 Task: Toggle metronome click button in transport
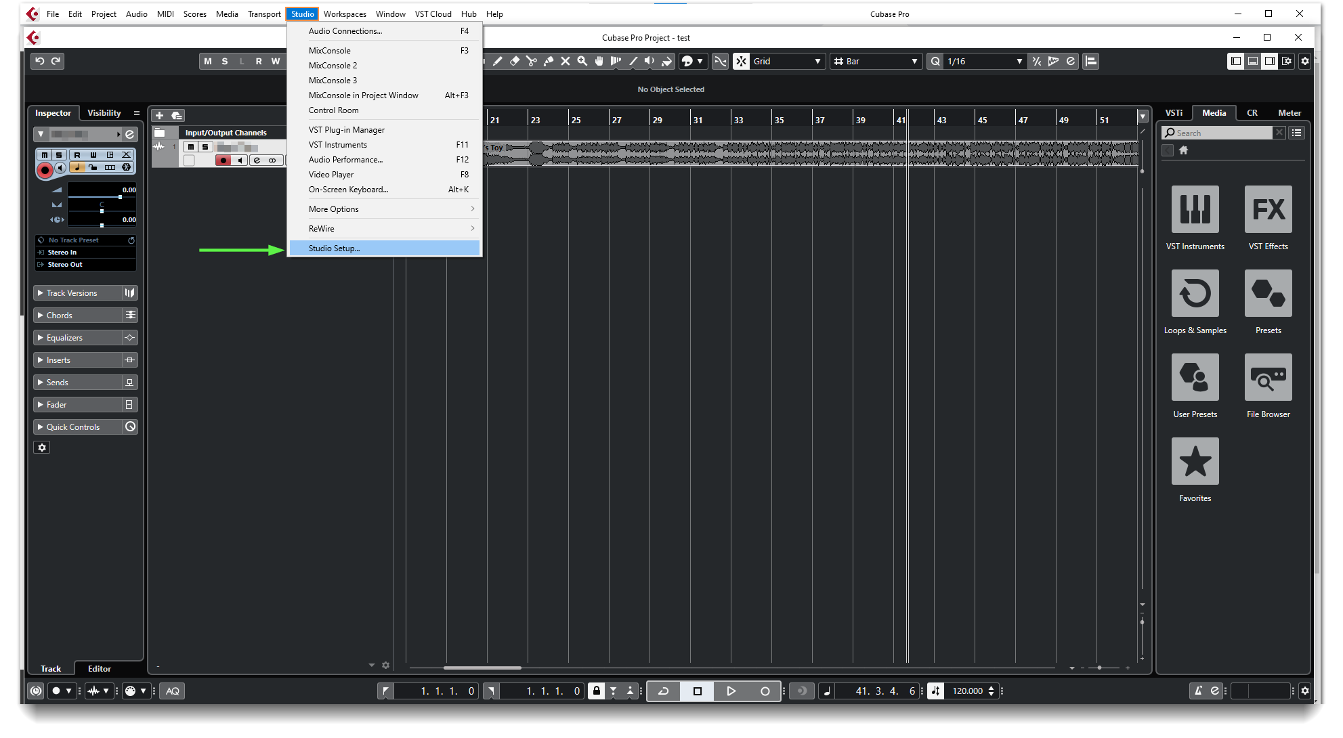coord(1197,691)
